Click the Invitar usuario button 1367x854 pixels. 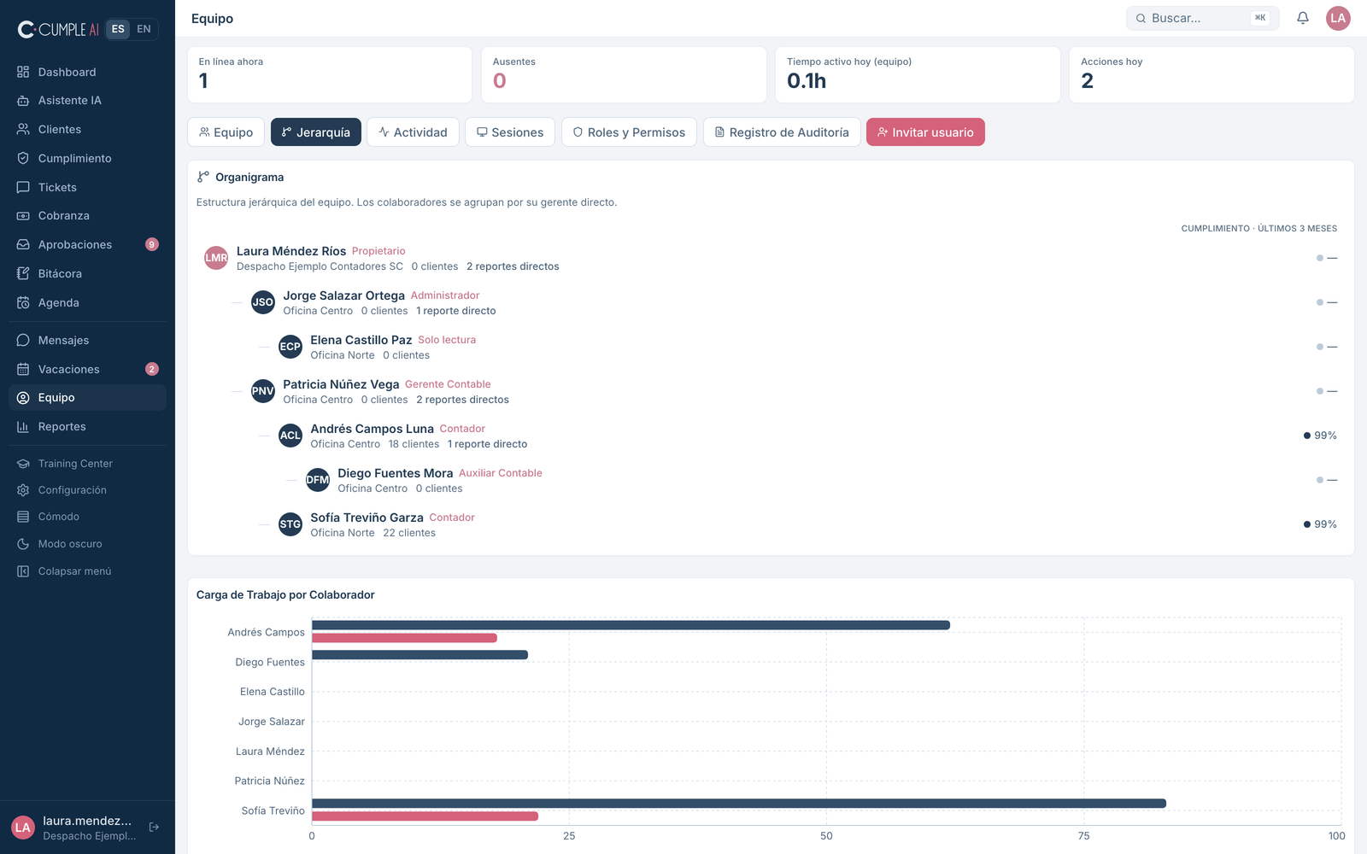pos(925,132)
